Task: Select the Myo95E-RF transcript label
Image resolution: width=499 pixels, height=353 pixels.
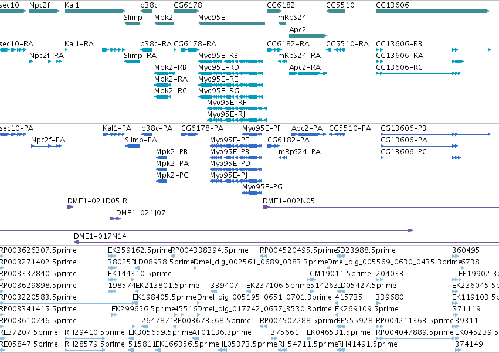Action: tap(226, 103)
